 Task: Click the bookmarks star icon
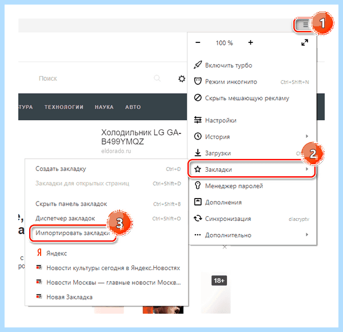coord(198,169)
